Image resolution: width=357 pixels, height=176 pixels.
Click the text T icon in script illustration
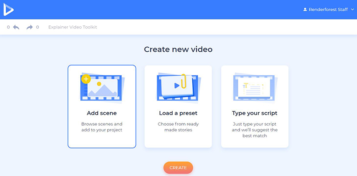[x=245, y=86]
